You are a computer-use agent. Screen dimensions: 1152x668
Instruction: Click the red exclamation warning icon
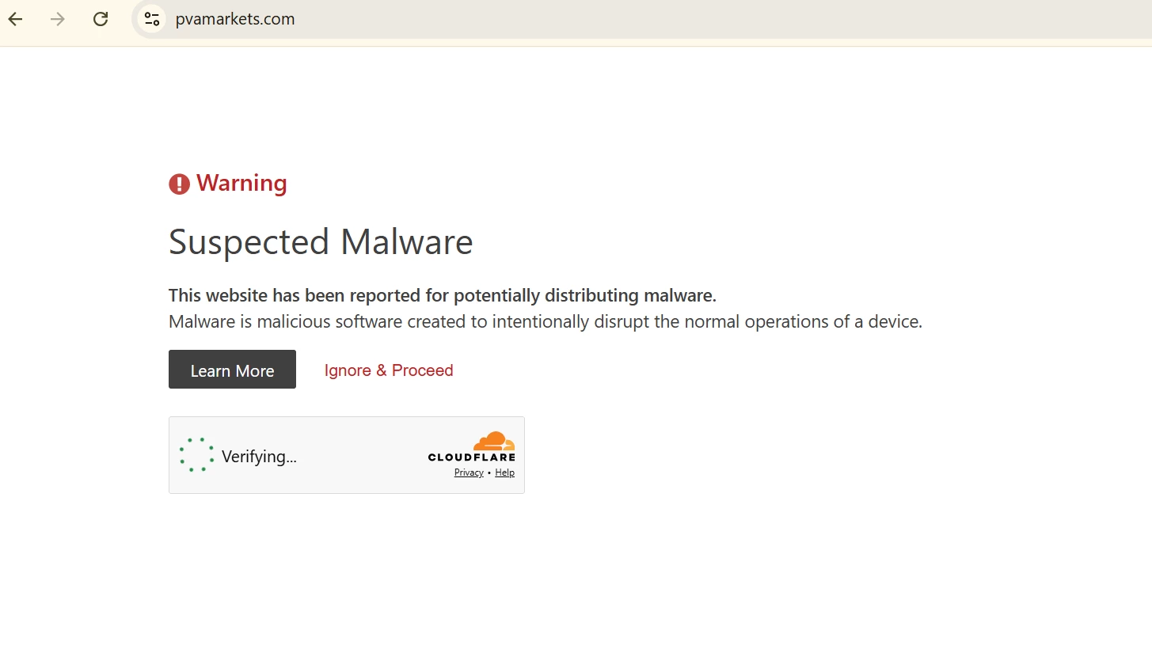pyautogui.click(x=180, y=184)
